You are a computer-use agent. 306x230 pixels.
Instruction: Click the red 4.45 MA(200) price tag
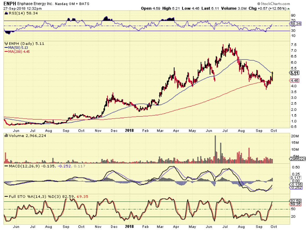click(x=294, y=81)
